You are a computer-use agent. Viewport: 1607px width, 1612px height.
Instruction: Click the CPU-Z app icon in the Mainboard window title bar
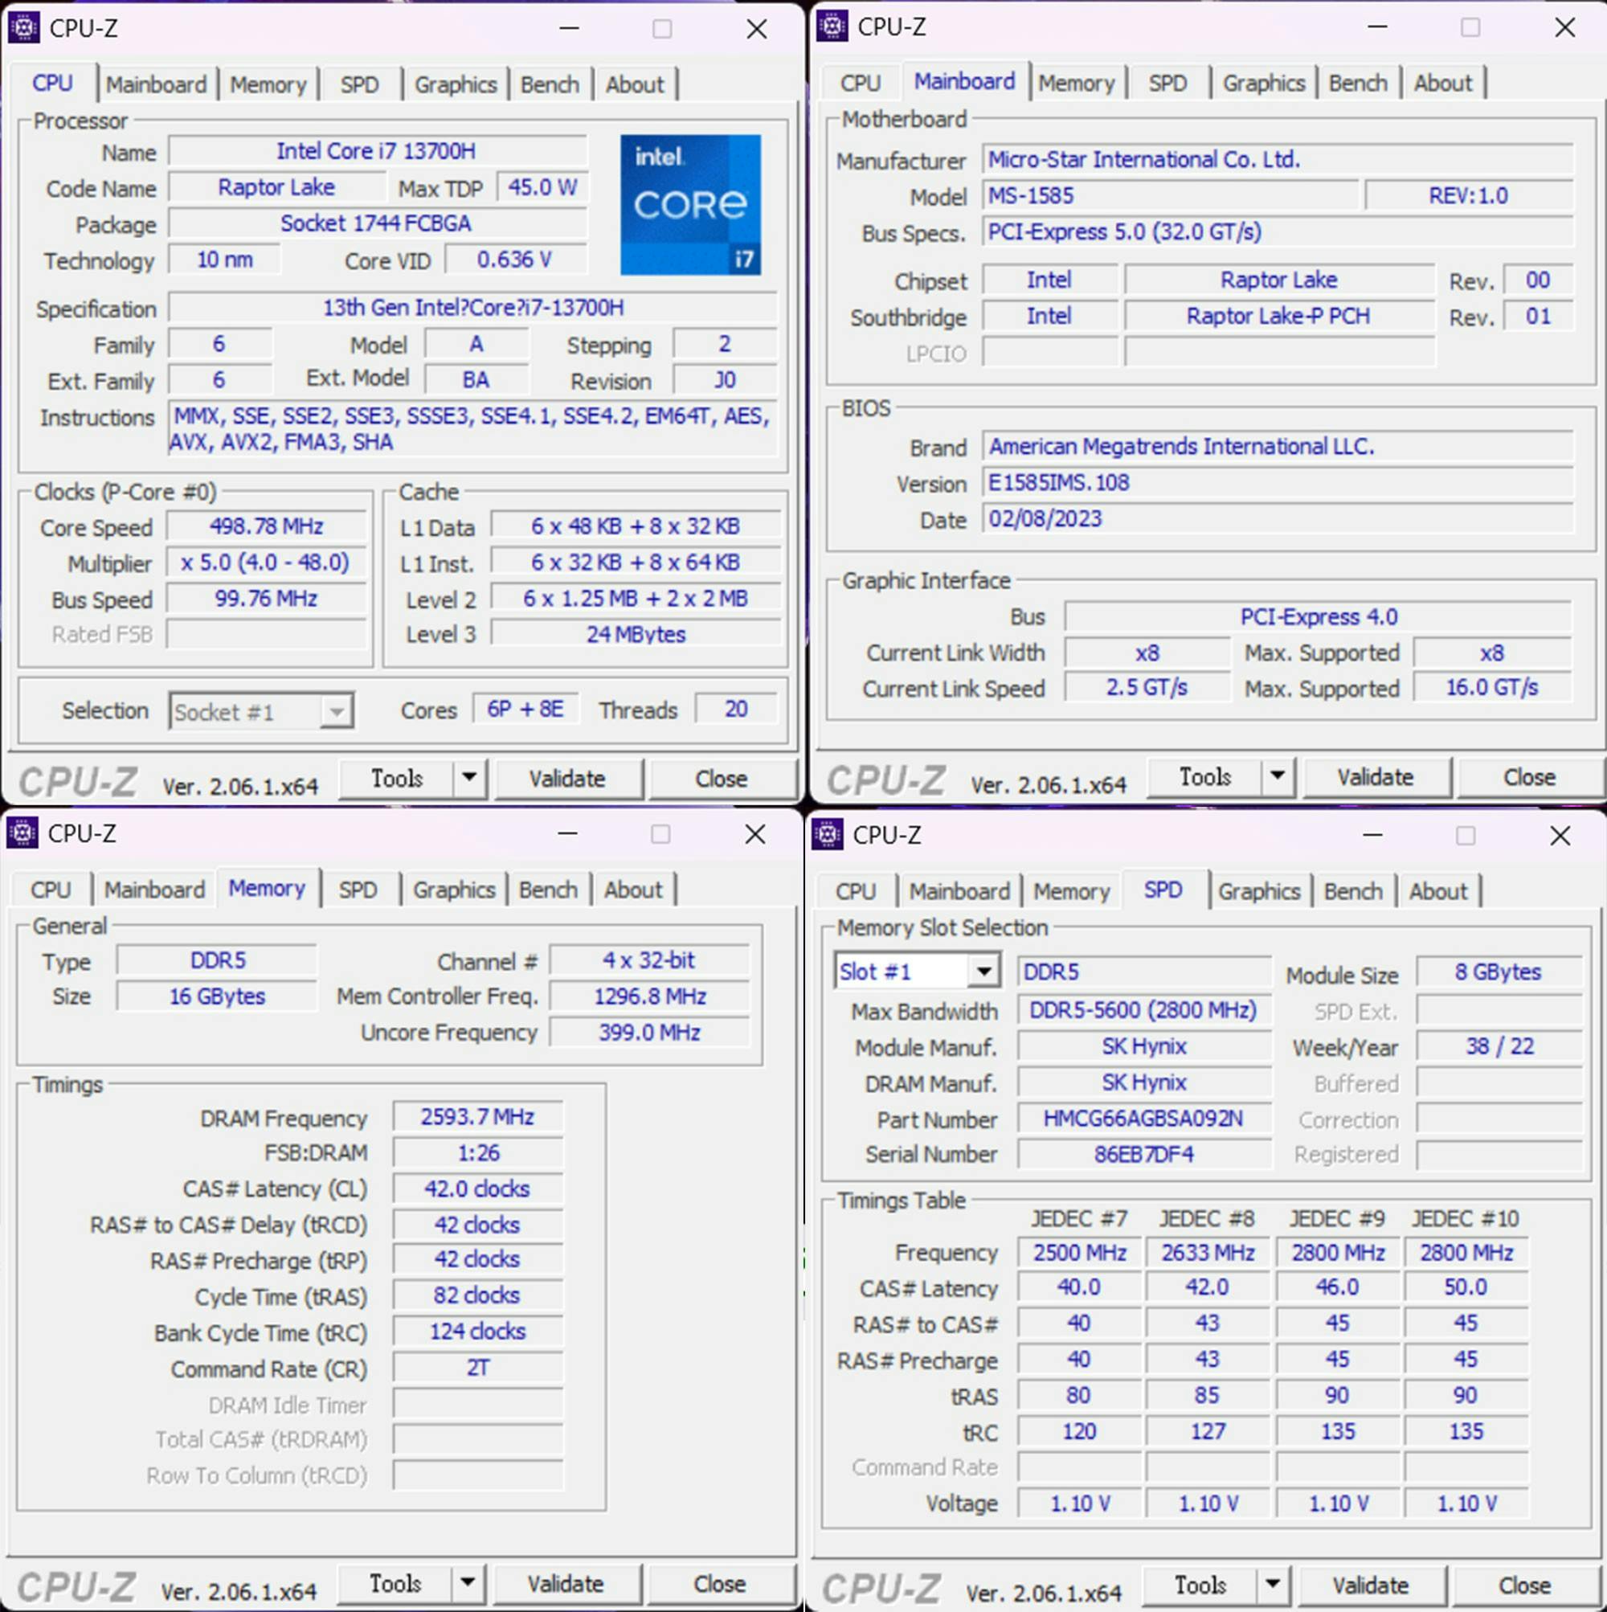(832, 26)
